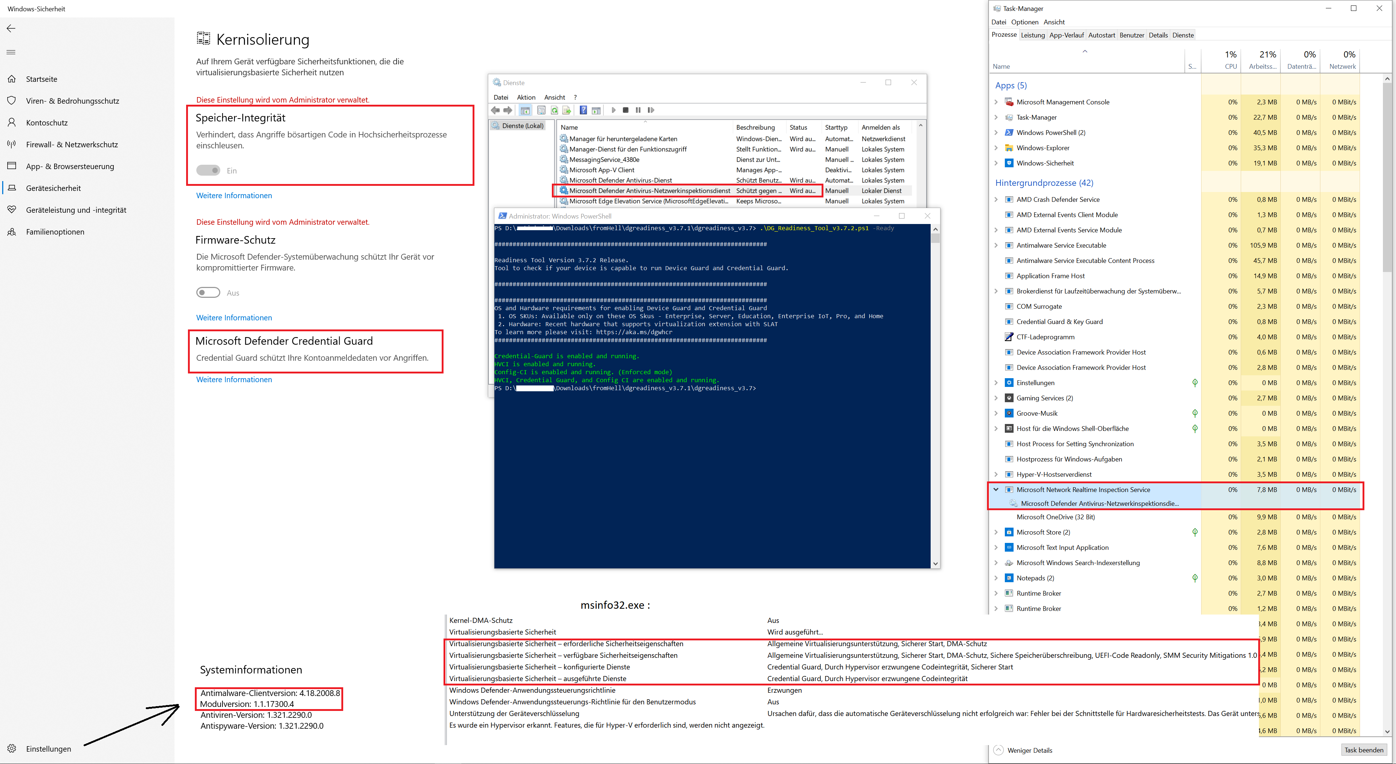Click the back arrow in Windows-Sicherheit
1396x764 pixels.
(11, 28)
